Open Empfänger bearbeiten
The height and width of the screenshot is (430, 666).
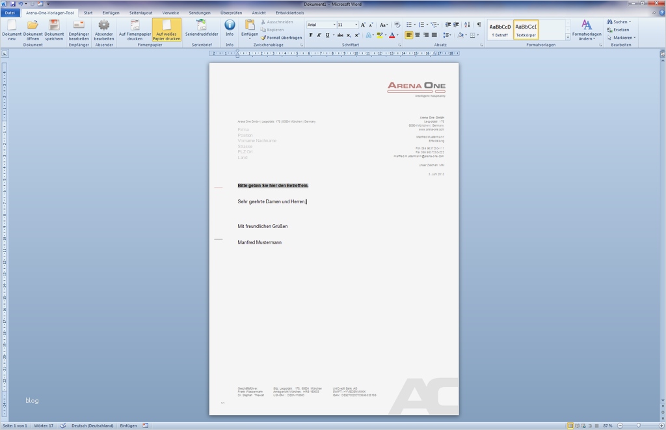tap(78, 29)
